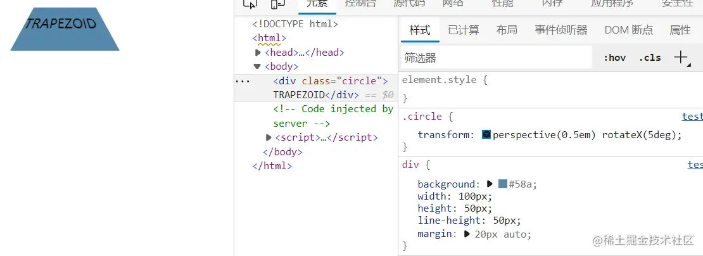
Task: Select the 已计算 computed tab
Action: 464,30
